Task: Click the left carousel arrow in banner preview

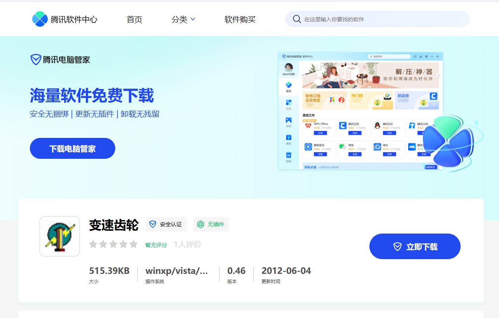Action: 303,76
